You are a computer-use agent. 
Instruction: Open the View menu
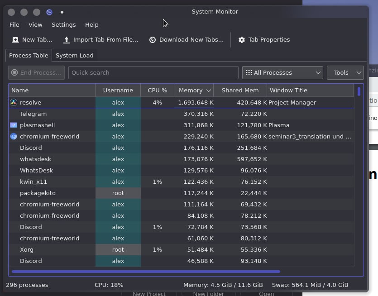(x=35, y=24)
